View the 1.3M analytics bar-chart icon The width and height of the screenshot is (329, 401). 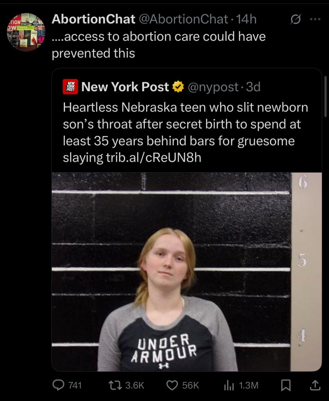pyautogui.click(x=229, y=385)
